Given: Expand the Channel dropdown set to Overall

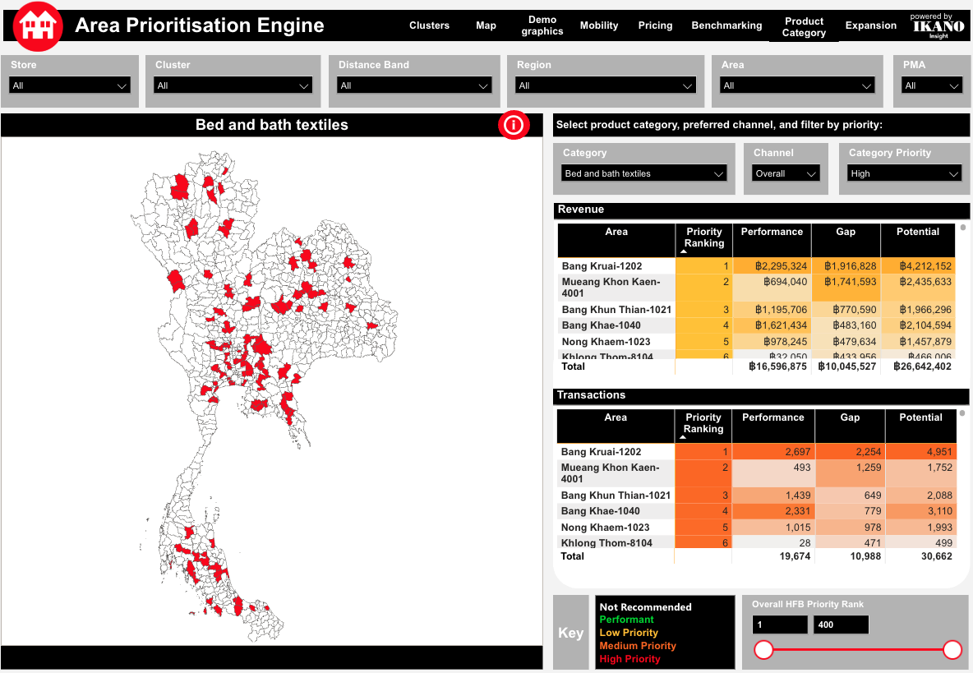Looking at the screenshot, I should point(786,173).
